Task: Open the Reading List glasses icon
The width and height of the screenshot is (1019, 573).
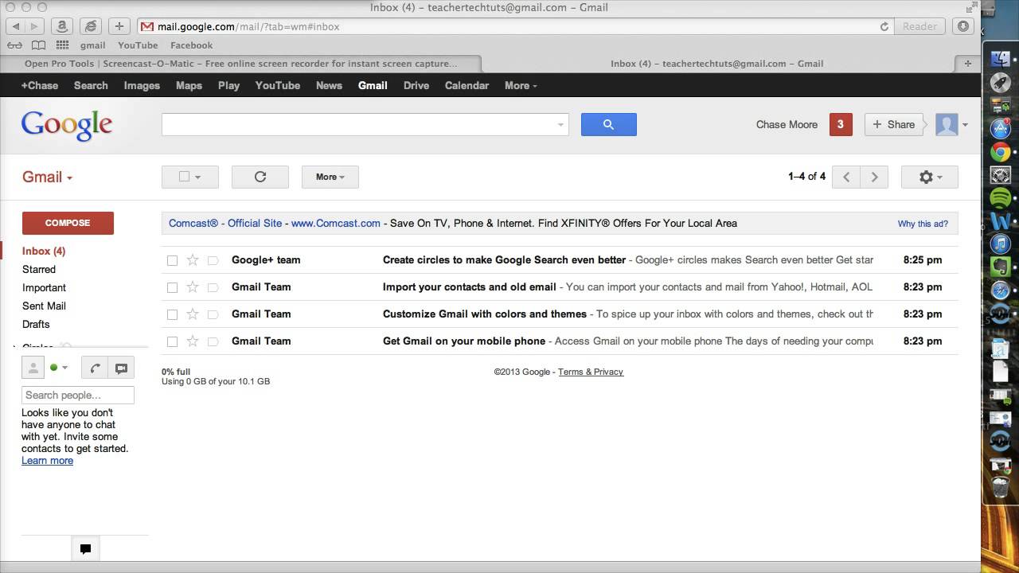Action: [14, 45]
